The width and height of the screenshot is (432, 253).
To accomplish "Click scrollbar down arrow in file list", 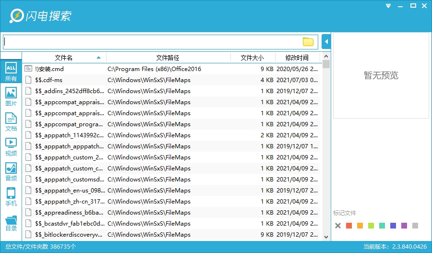I will (x=326, y=237).
